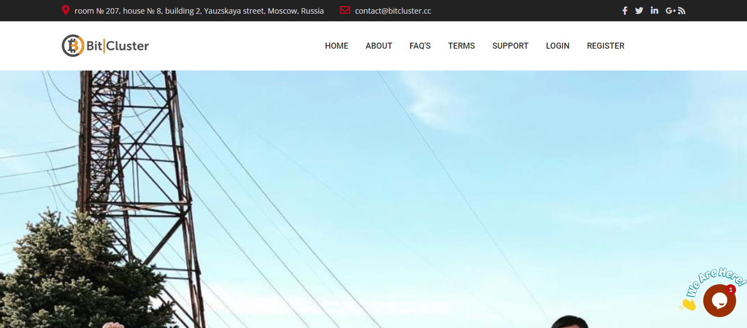Open the Google Plus social icon
This screenshot has width=747, height=328.
coord(671,10)
